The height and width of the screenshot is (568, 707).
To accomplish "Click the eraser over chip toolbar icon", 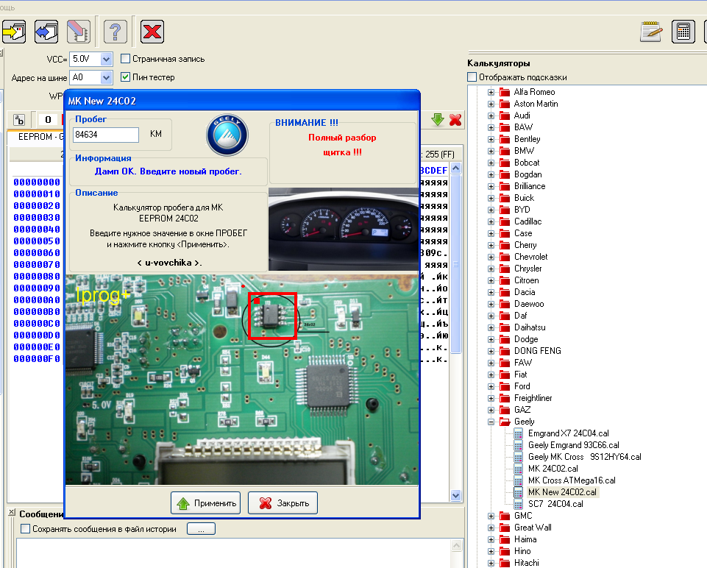I will coord(79,32).
